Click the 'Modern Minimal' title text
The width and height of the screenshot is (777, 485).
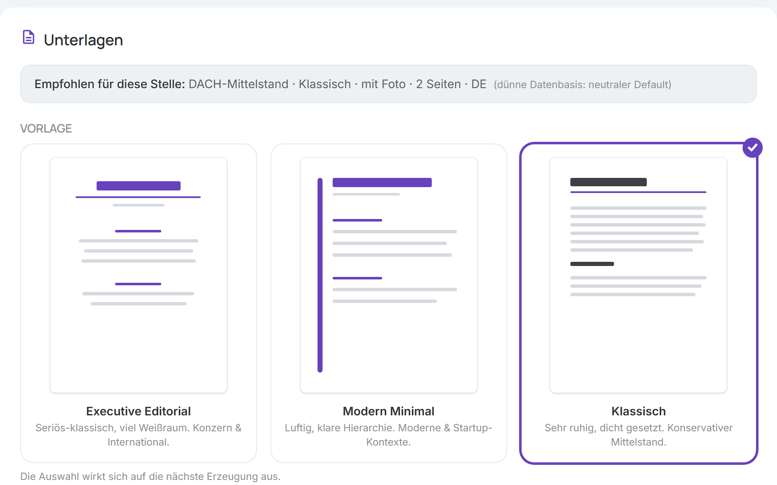pos(389,411)
